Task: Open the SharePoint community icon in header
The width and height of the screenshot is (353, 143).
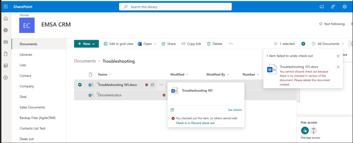Action: (333, 7)
